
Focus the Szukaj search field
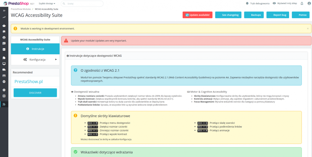click(x=82, y=4)
